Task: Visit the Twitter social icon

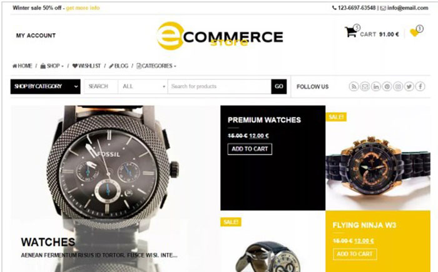Action: 409,86
